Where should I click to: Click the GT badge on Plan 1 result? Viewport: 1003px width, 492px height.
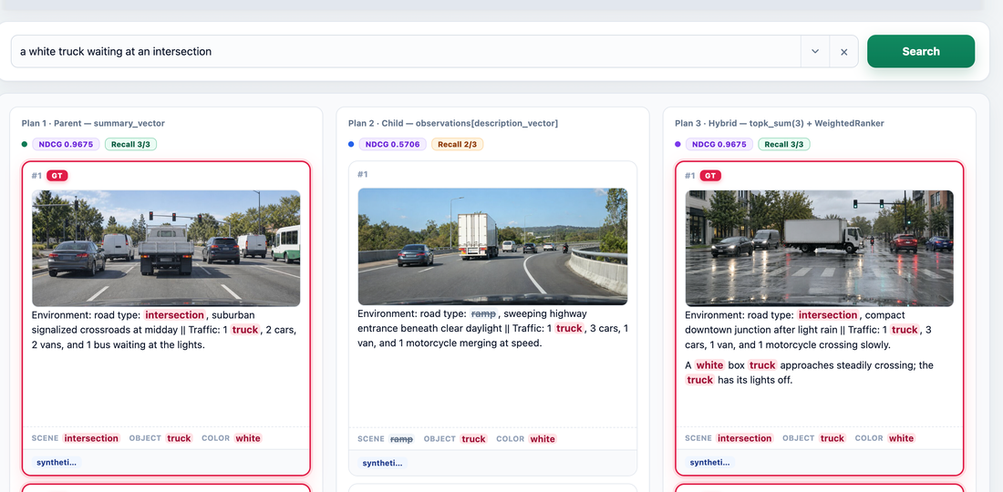click(57, 176)
